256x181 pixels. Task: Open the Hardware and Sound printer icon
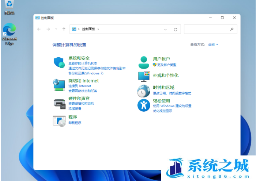click(59, 104)
